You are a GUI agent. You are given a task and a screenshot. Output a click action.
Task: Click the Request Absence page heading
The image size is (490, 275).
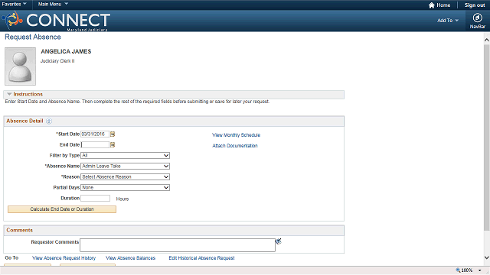tap(33, 37)
